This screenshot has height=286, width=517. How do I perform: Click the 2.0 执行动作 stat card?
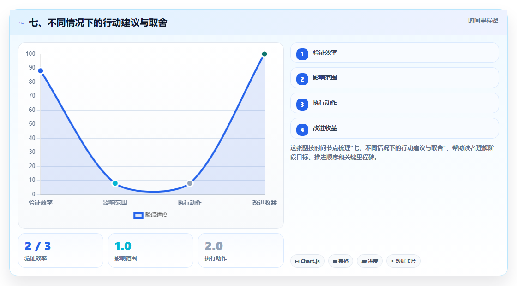pyautogui.click(x=240, y=251)
